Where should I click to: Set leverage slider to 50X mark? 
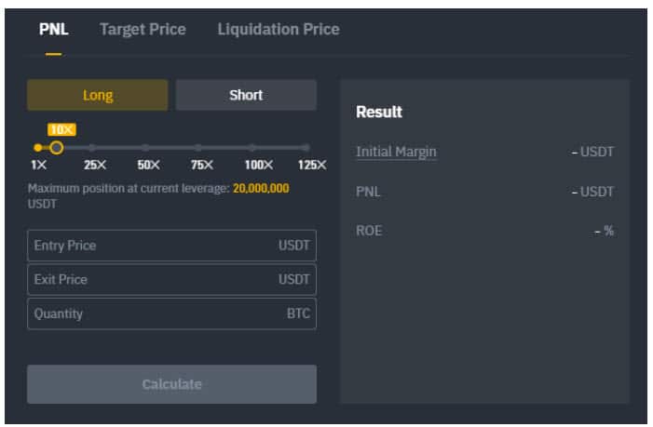tap(146, 147)
